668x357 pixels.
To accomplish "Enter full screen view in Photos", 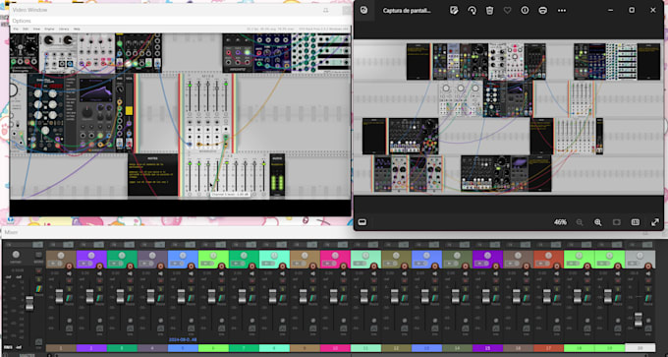I will (x=655, y=222).
